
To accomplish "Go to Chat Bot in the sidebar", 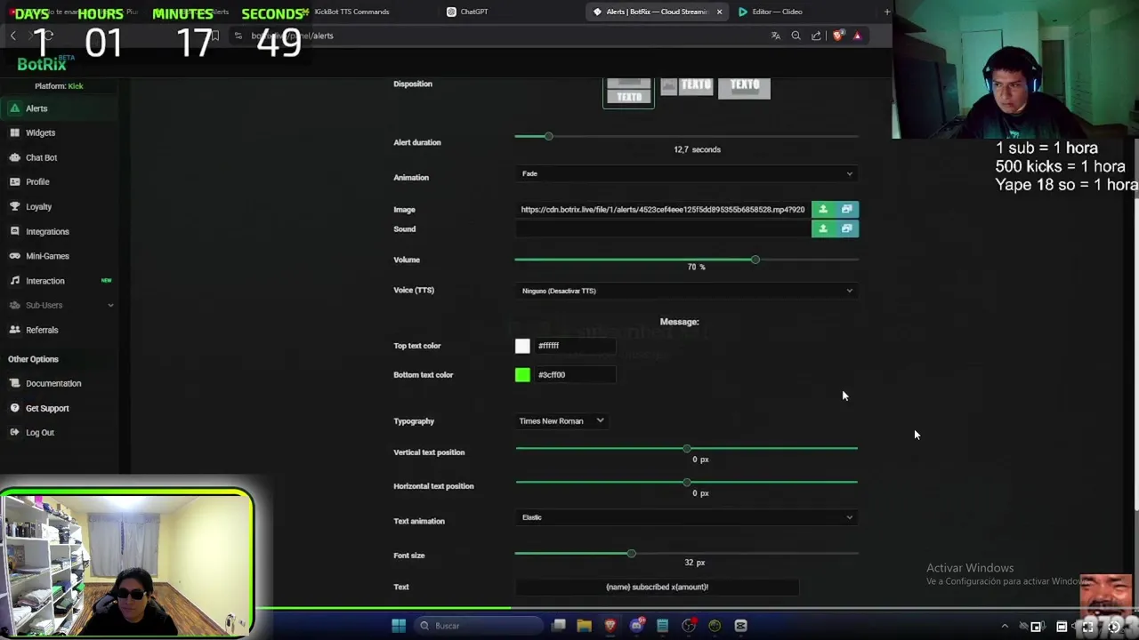I will [x=41, y=157].
